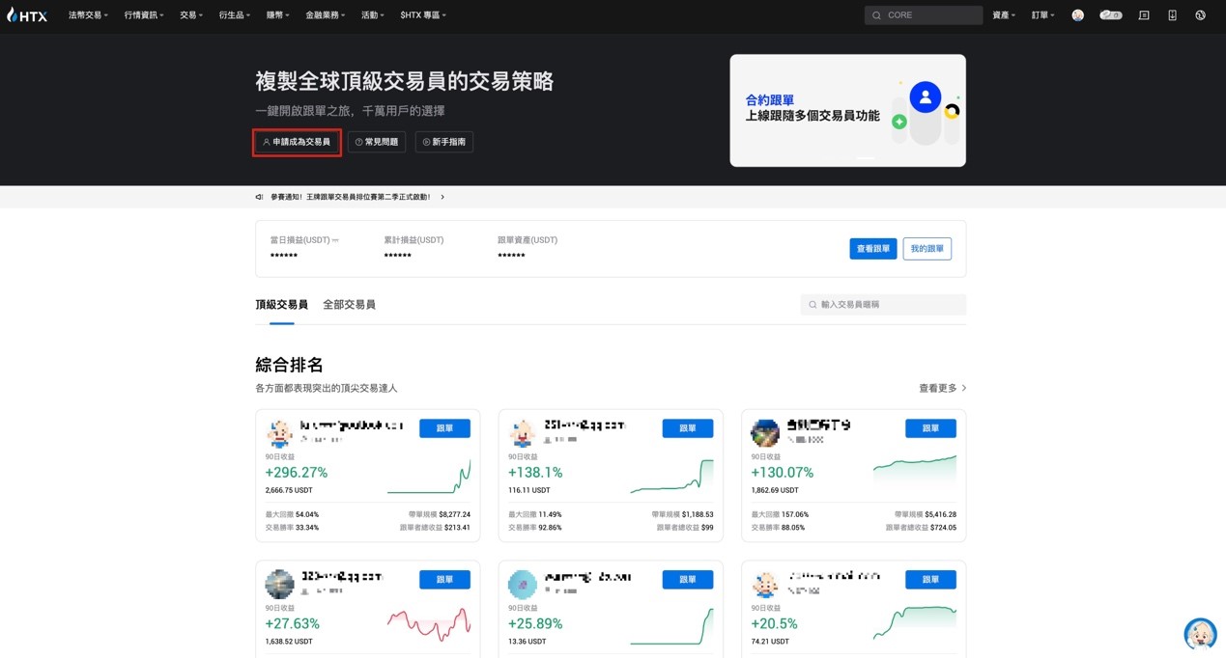Open the customer support chat avatar

(1200, 634)
